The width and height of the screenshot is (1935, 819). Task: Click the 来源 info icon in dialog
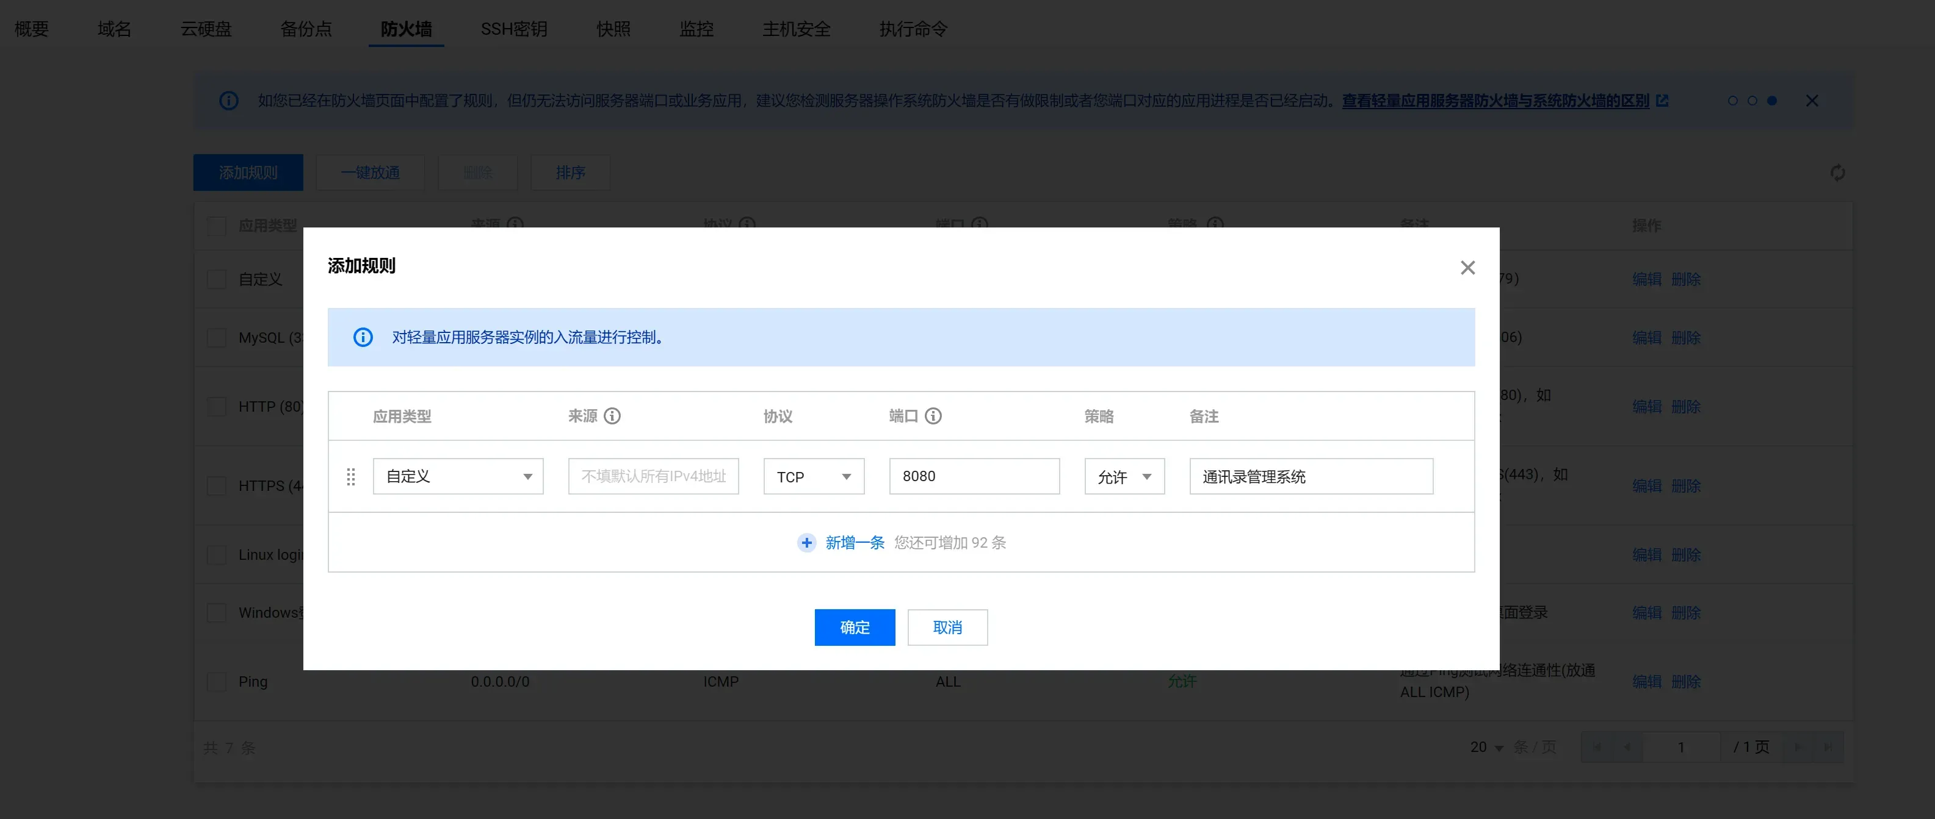pos(612,416)
